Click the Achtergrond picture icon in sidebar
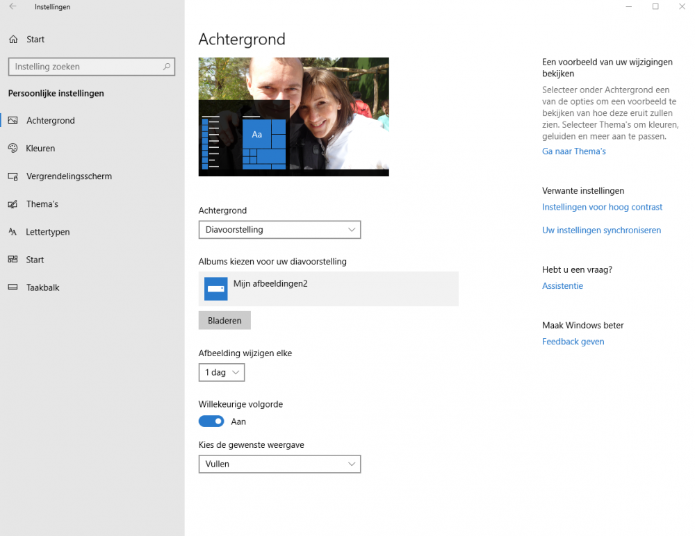Screen dimensions: 695x536 (x=13, y=121)
